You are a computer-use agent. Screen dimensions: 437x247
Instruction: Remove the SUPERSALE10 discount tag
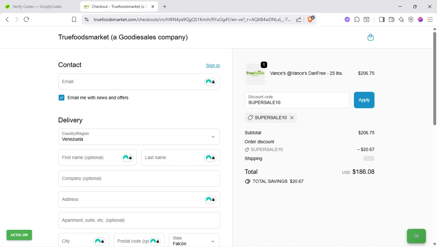point(292,118)
